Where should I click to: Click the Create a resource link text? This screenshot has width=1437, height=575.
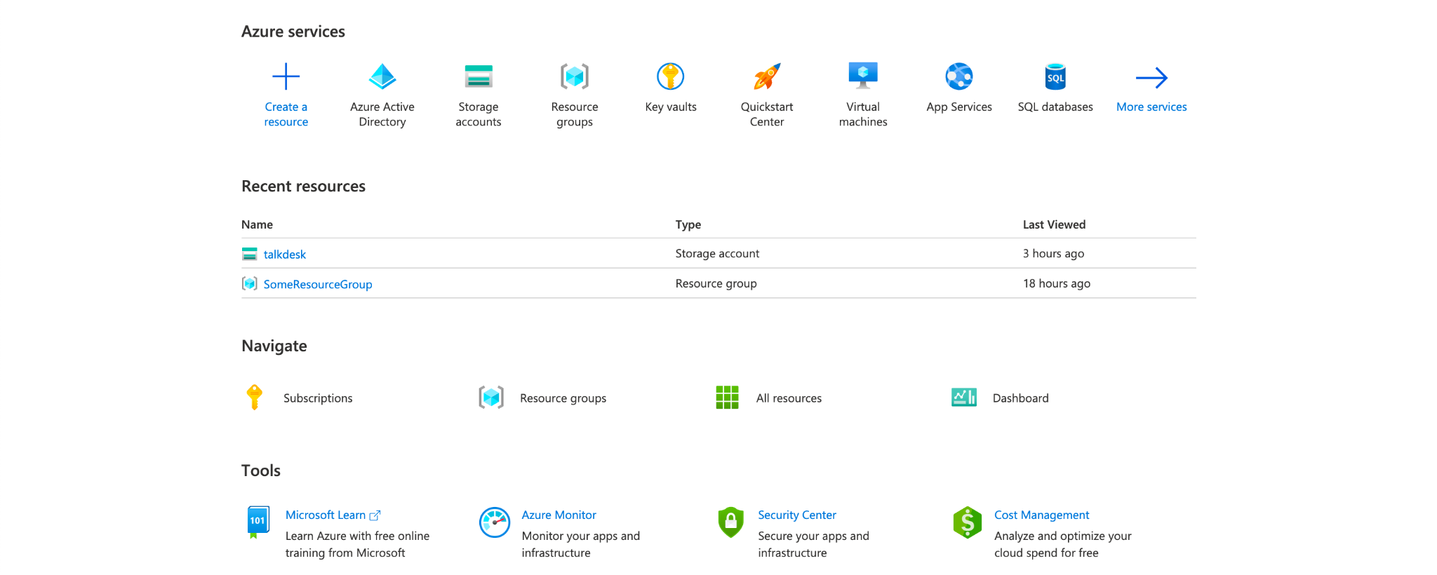coord(286,114)
